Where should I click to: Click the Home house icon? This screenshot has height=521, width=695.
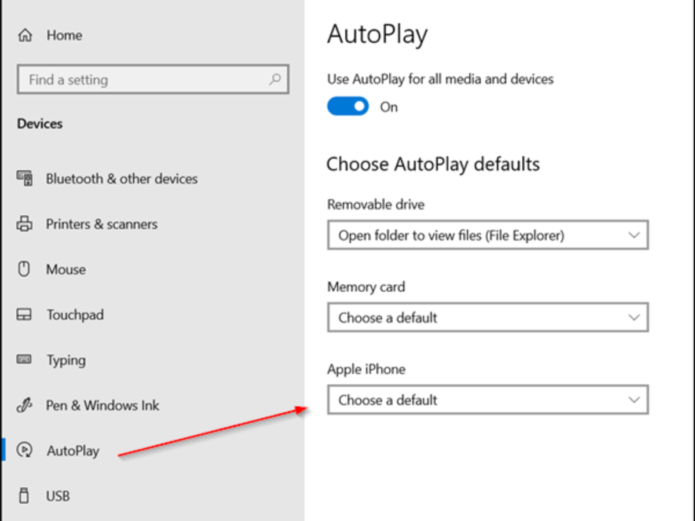[x=25, y=35]
